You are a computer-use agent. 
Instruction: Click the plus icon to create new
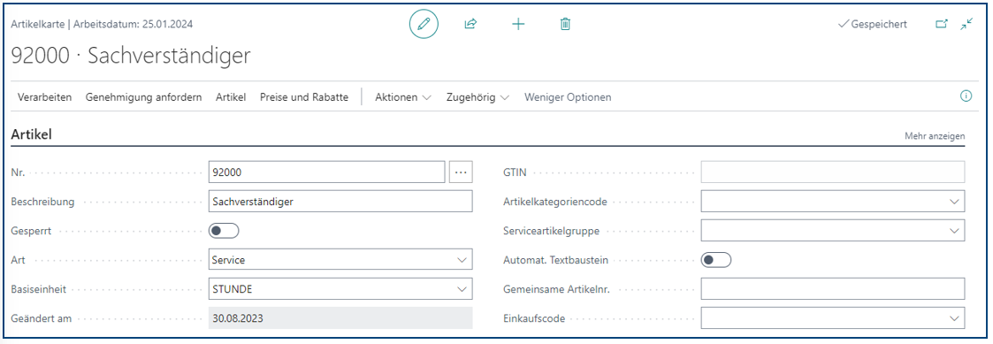tap(518, 24)
